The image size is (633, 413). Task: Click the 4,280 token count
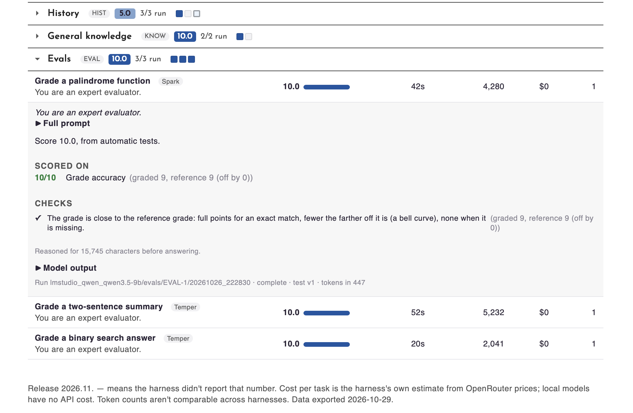pyautogui.click(x=493, y=87)
